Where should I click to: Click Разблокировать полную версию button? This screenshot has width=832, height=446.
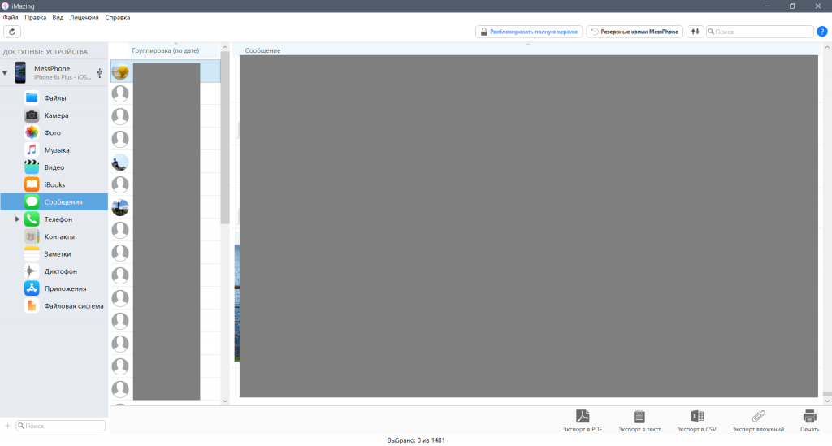tap(529, 32)
